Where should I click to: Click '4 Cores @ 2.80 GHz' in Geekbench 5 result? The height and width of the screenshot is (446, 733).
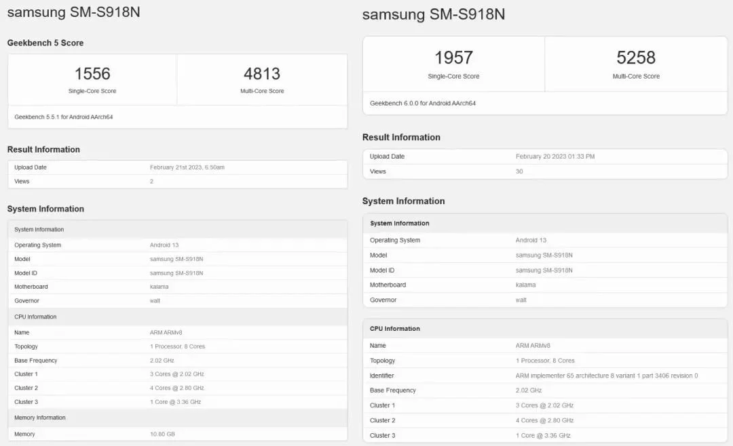[176, 388]
